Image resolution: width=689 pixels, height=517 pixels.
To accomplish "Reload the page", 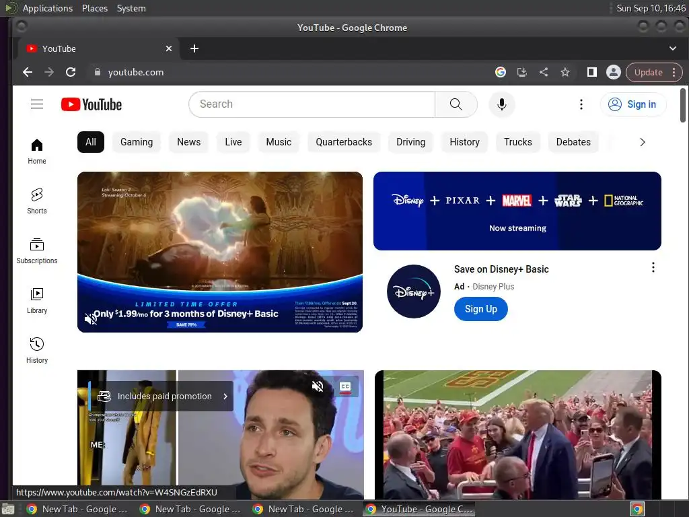I will 71,72.
